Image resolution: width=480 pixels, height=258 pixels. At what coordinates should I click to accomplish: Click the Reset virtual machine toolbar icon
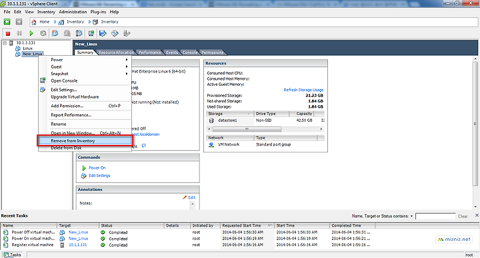(43, 33)
